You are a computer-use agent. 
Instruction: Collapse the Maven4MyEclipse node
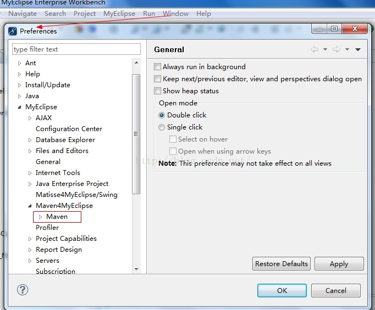(x=30, y=206)
